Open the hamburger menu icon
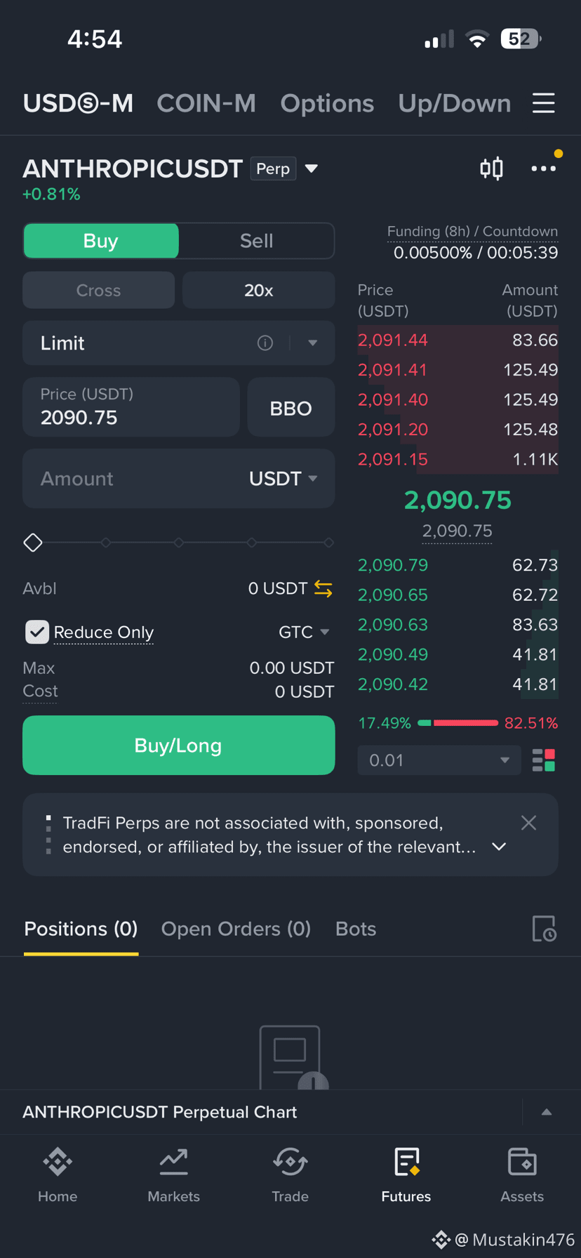The height and width of the screenshot is (1258, 581). click(543, 103)
